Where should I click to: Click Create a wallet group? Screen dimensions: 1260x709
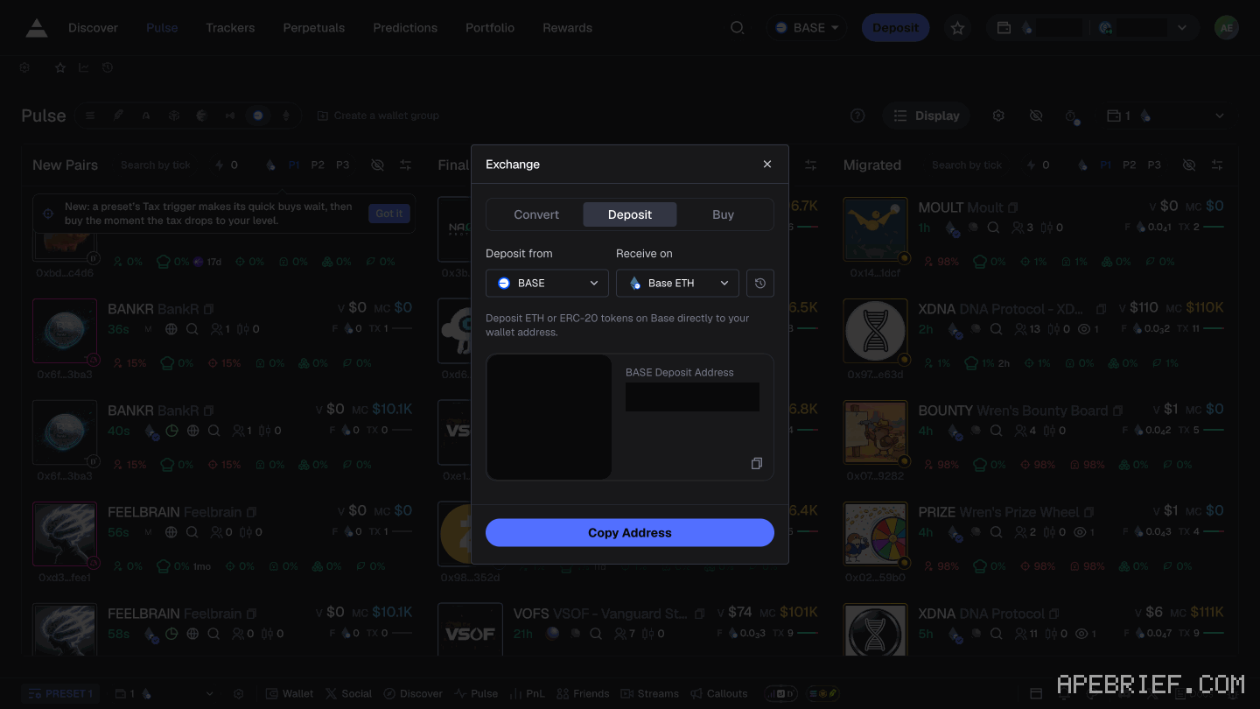point(378,116)
